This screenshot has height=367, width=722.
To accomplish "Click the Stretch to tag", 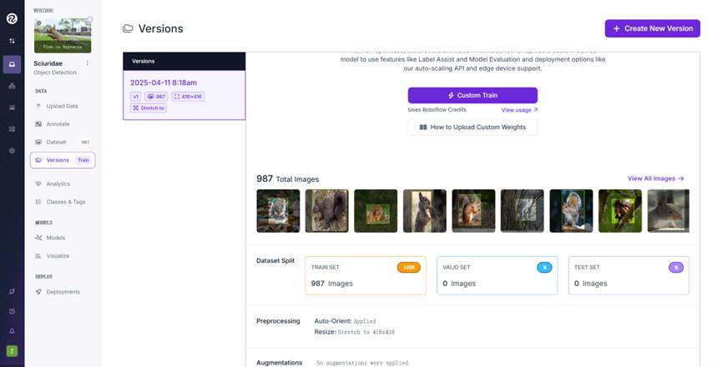I will click(x=149, y=108).
